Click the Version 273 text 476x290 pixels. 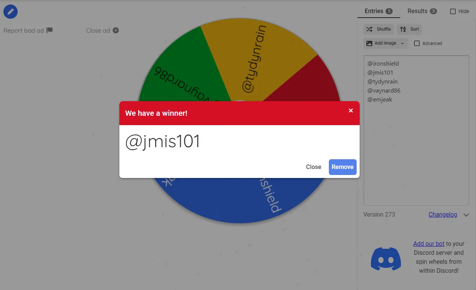[x=379, y=215]
